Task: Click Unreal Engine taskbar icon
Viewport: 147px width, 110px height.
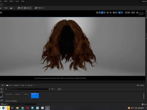Action: coord(47,108)
